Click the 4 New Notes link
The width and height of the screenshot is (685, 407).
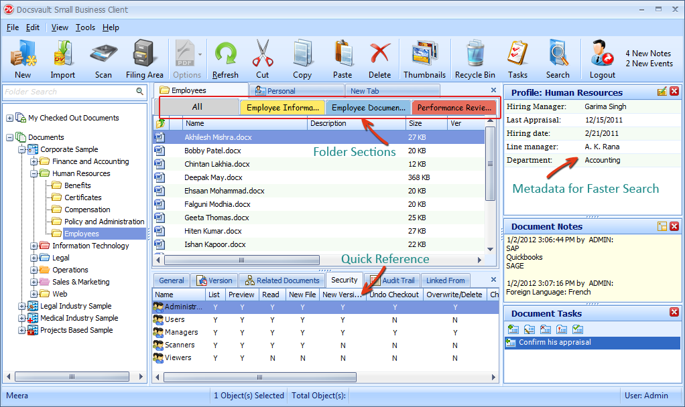(648, 54)
